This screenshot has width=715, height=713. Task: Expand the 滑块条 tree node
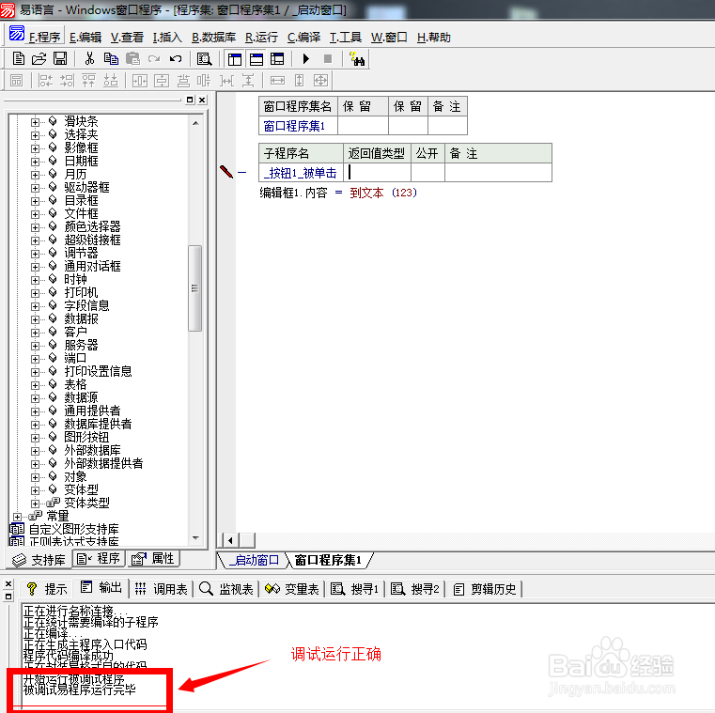[35, 122]
